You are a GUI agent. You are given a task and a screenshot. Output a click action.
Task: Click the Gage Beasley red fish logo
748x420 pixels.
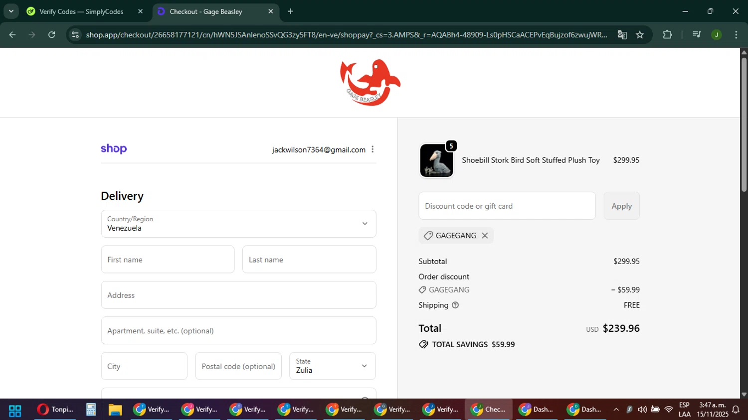coord(370,82)
